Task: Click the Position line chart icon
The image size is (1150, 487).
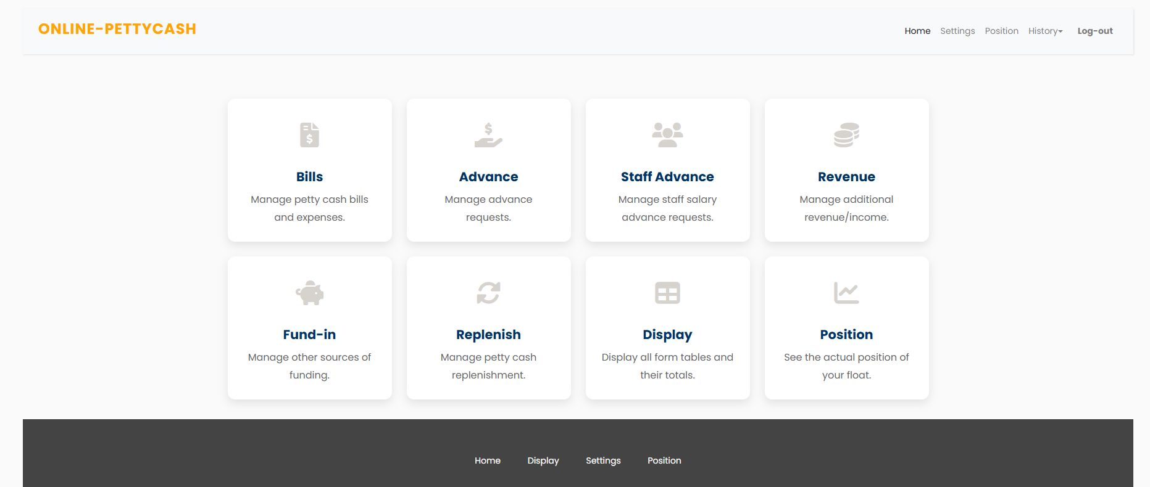Action: (x=846, y=293)
